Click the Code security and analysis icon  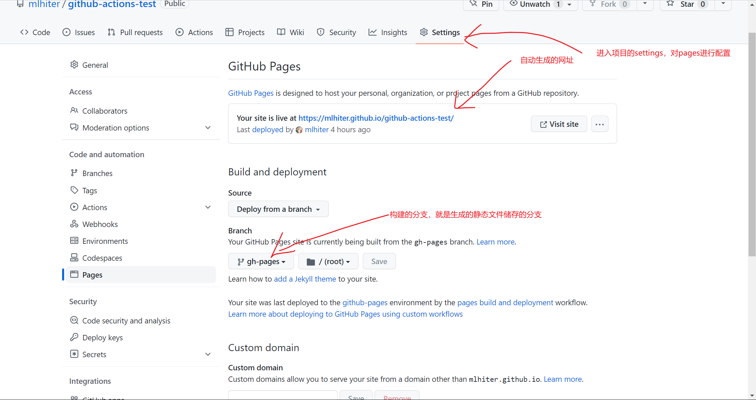[x=74, y=320]
